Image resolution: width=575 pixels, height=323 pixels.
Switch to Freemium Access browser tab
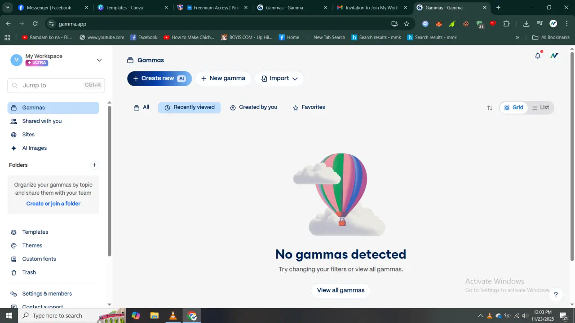pos(212,8)
